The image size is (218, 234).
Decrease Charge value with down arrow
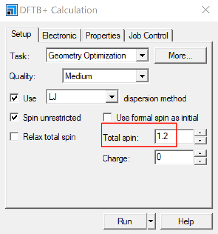point(200,161)
